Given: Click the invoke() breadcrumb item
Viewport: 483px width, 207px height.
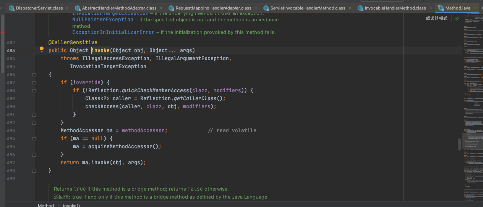Looking at the screenshot, I should tap(71, 205).
